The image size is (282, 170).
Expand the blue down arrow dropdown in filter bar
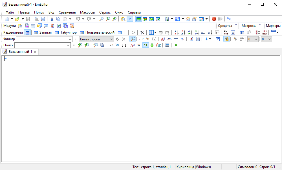210,39
